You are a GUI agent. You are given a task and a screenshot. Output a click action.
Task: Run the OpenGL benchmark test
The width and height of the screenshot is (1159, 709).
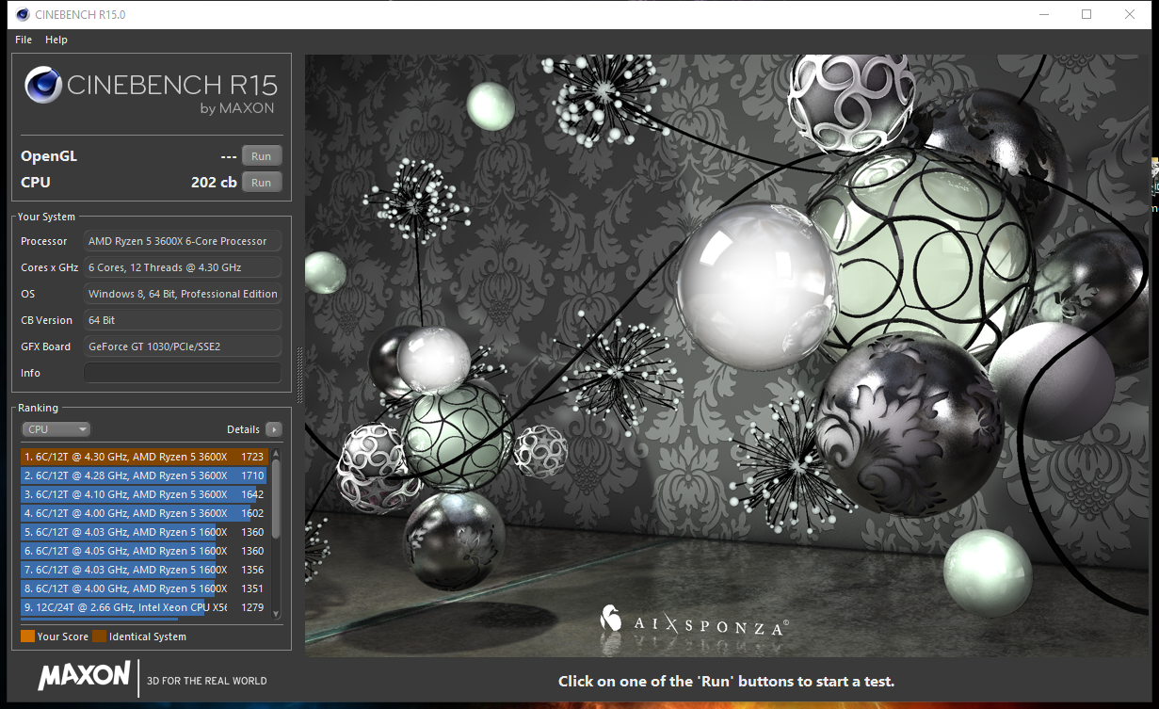coord(262,156)
